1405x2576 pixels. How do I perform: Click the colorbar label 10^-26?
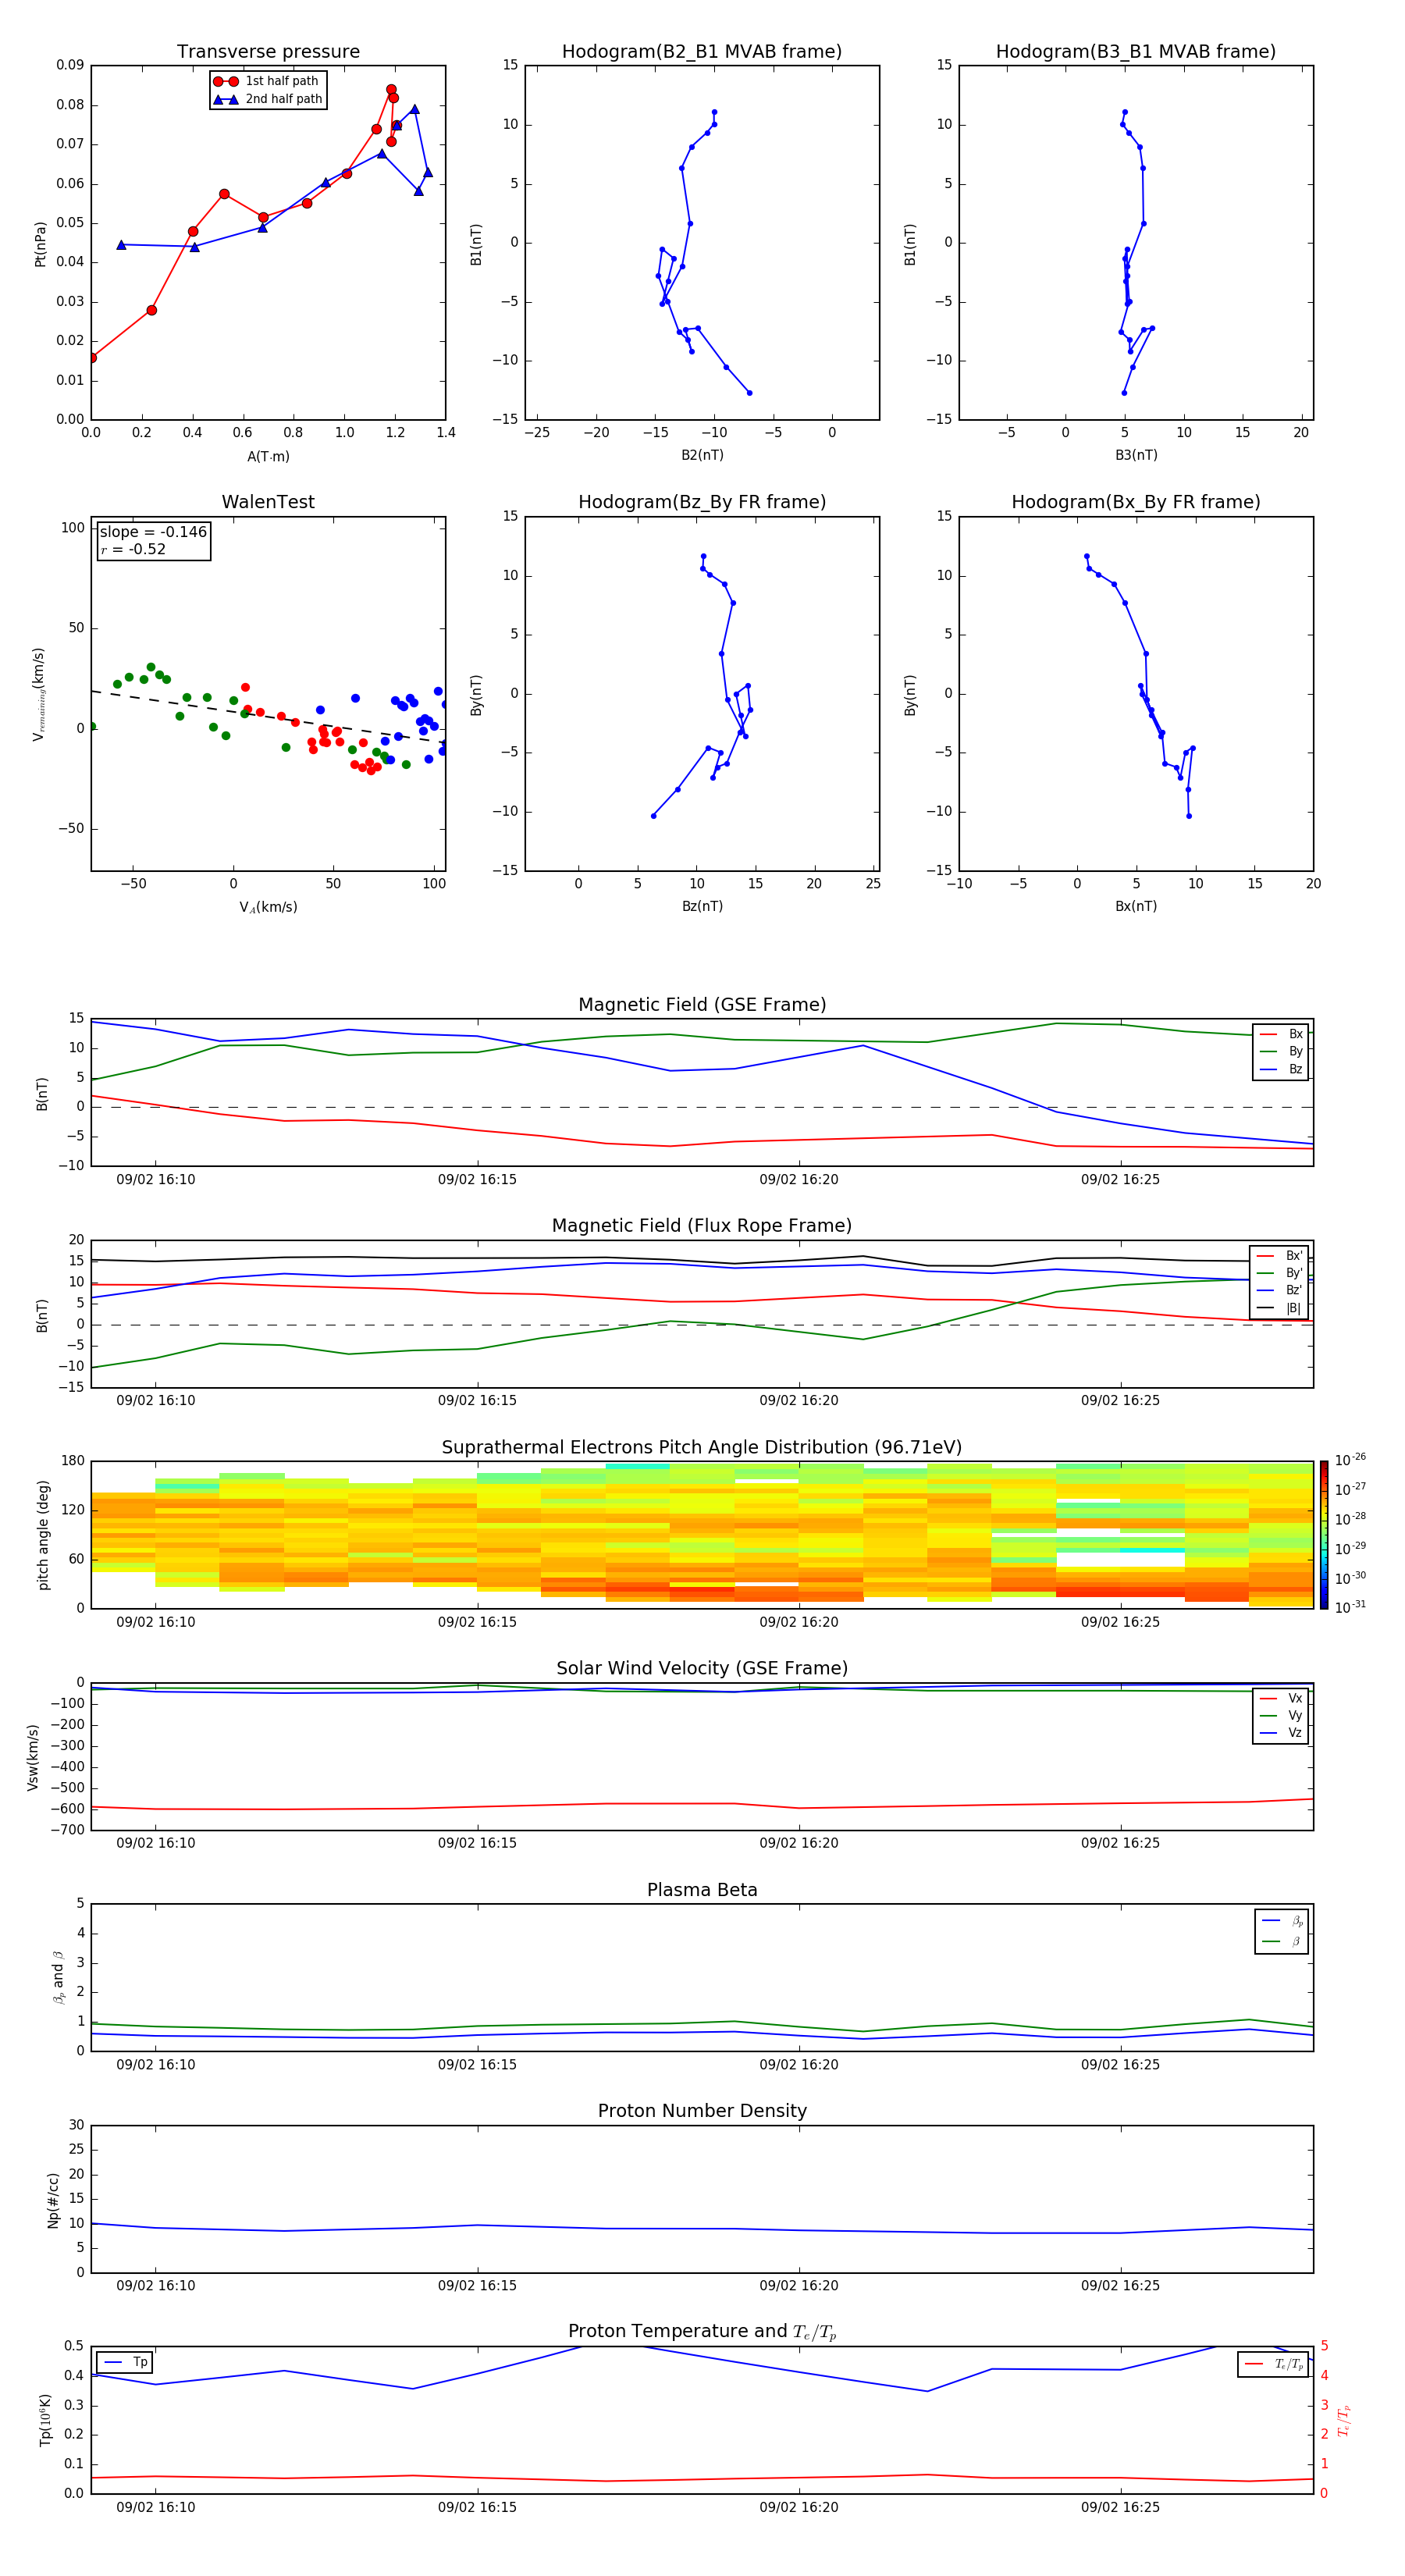point(1350,1460)
